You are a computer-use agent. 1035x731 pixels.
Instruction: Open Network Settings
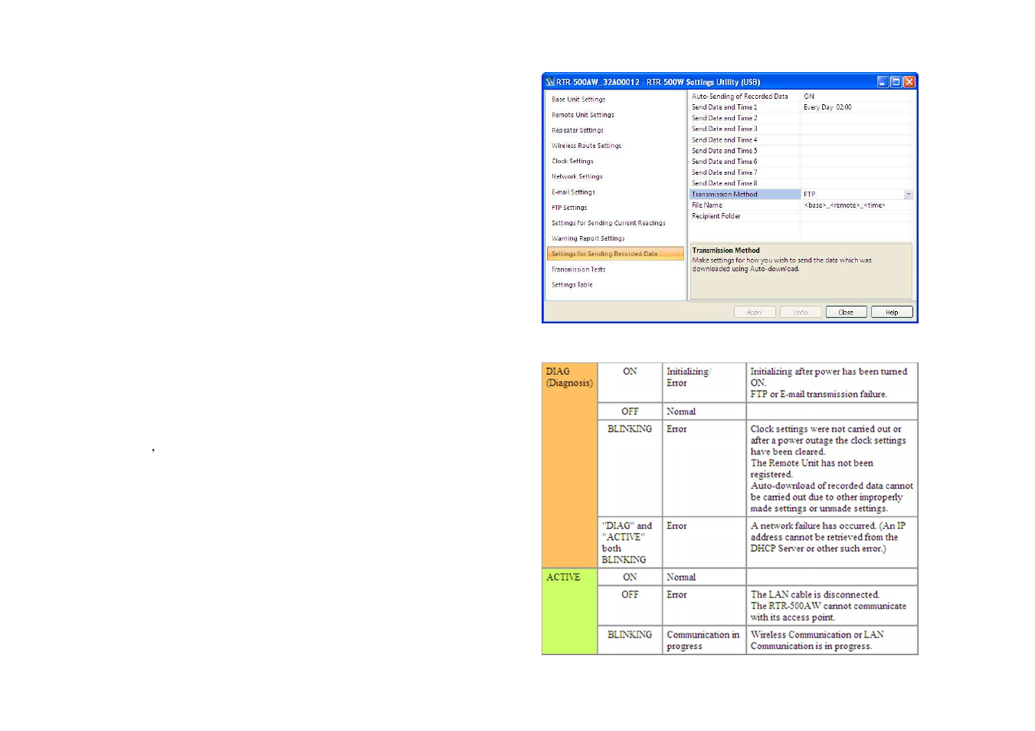(x=577, y=176)
